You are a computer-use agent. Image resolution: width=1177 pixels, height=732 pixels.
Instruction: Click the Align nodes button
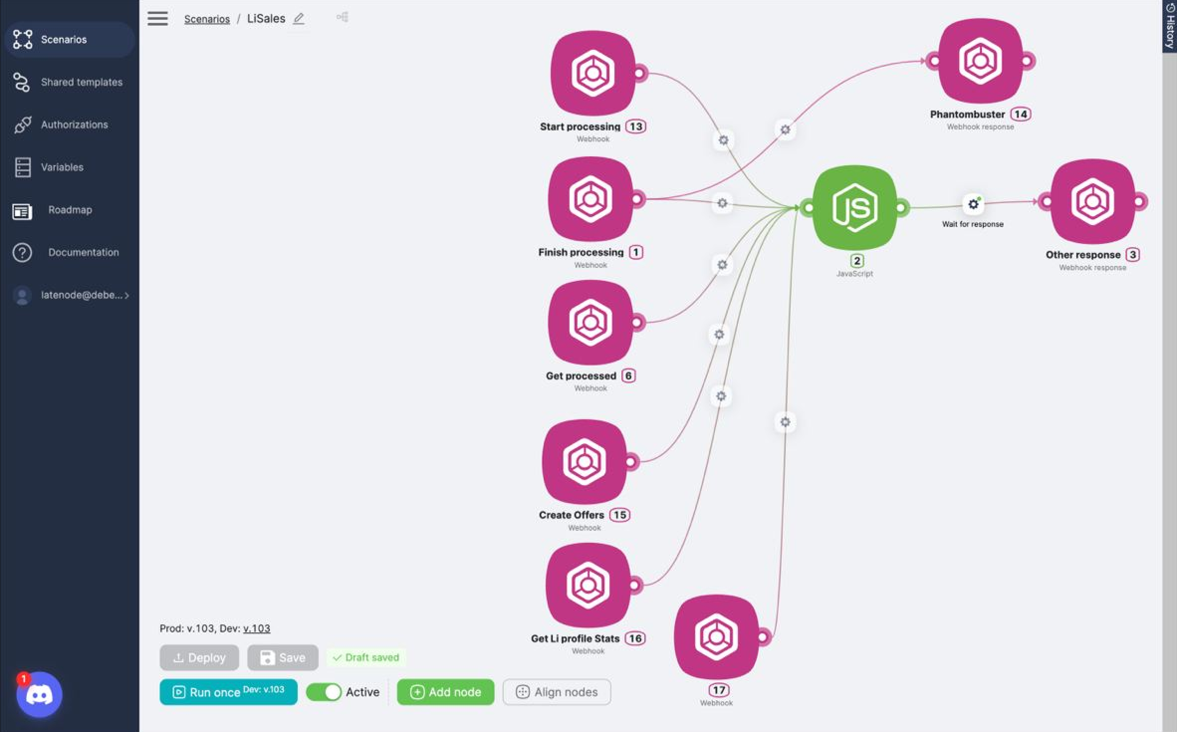[x=557, y=692]
